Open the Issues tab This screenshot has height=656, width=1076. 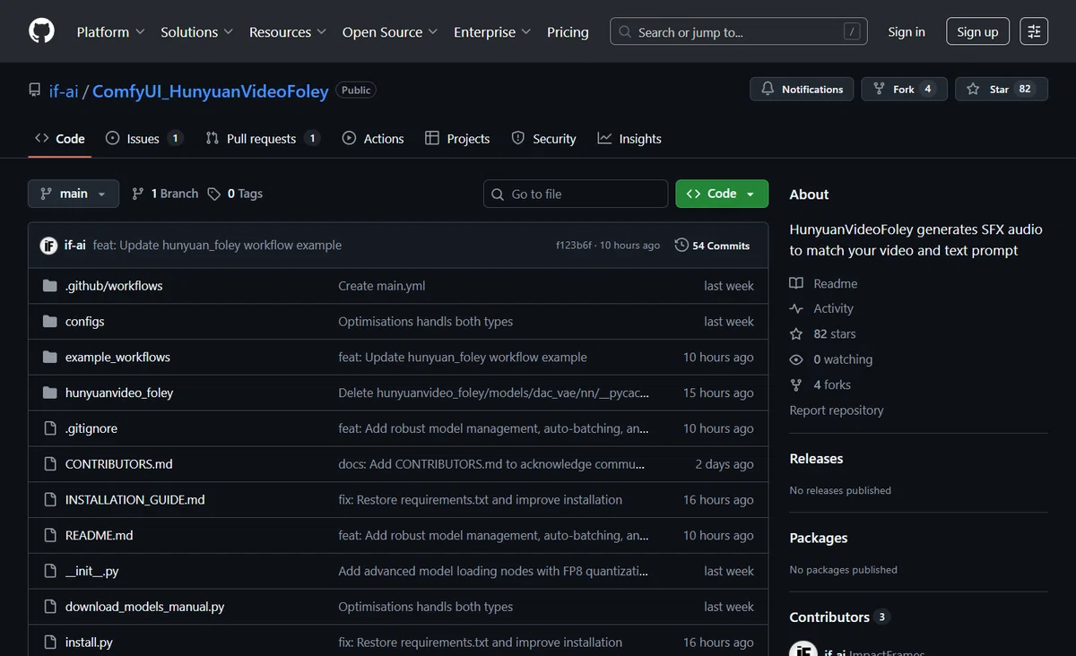[143, 139]
